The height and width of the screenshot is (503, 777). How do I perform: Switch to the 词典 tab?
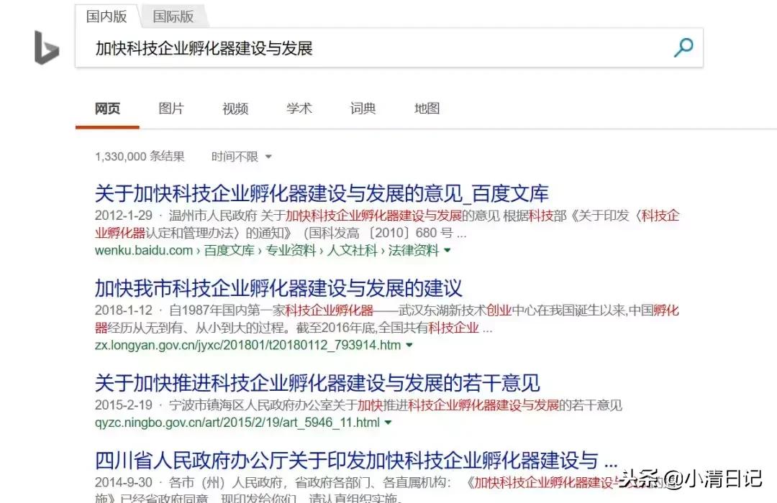[x=363, y=108]
